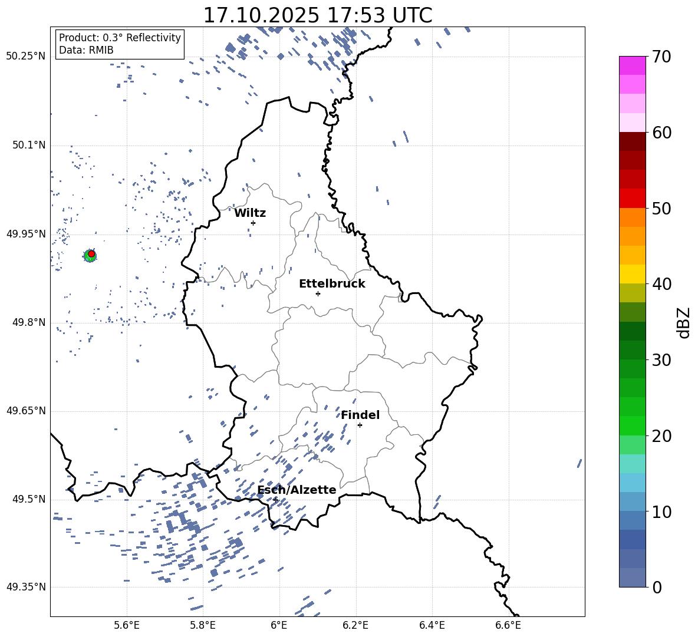Image resolution: width=698 pixels, height=637 pixels.
Task: Click the 60 colorbar tick label
Action: [x=661, y=133]
